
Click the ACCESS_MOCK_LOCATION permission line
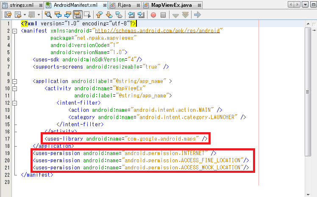(x=141, y=167)
